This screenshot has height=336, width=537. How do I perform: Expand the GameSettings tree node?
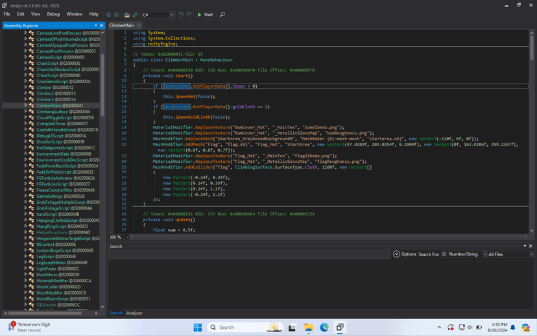click(x=26, y=196)
